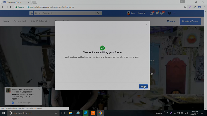Viewport: 207px width, 116px height.
Task: Click the eyedropper extension icon
Action: (x=195, y=7)
